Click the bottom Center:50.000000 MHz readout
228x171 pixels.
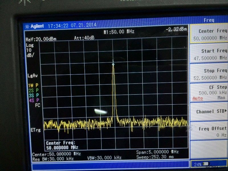tap(56, 154)
